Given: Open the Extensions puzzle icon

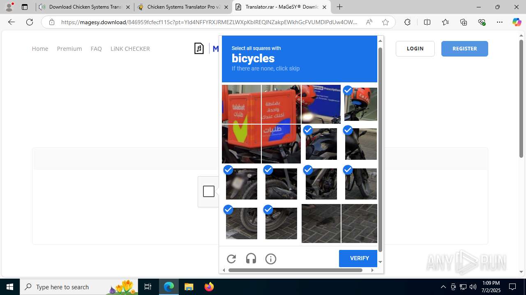Looking at the screenshot, I should (x=407, y=22).
